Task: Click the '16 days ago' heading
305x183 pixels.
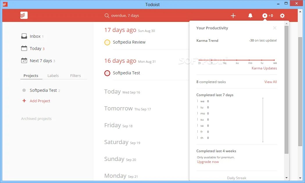Action: pos(120,61)
